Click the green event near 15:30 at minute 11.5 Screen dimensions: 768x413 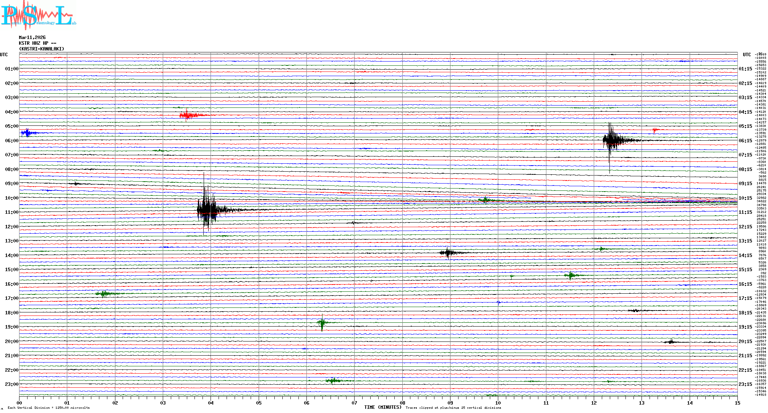[x=570, y=275]
